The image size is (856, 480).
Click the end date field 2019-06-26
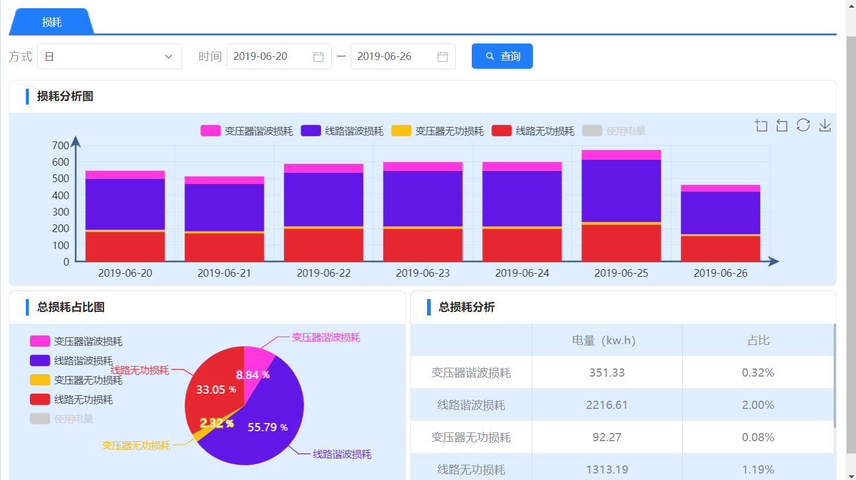click(403, 56)
